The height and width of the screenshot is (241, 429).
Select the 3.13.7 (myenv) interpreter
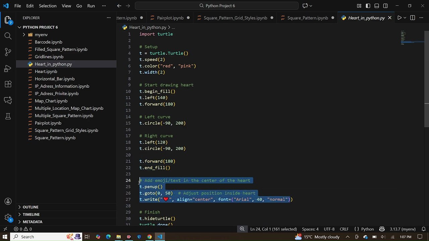coord(403,229)
